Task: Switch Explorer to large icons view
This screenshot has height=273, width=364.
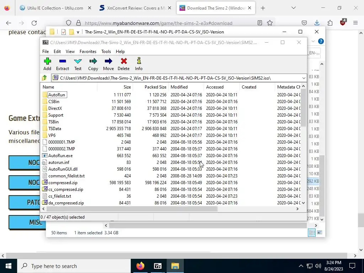Action: 320,232
